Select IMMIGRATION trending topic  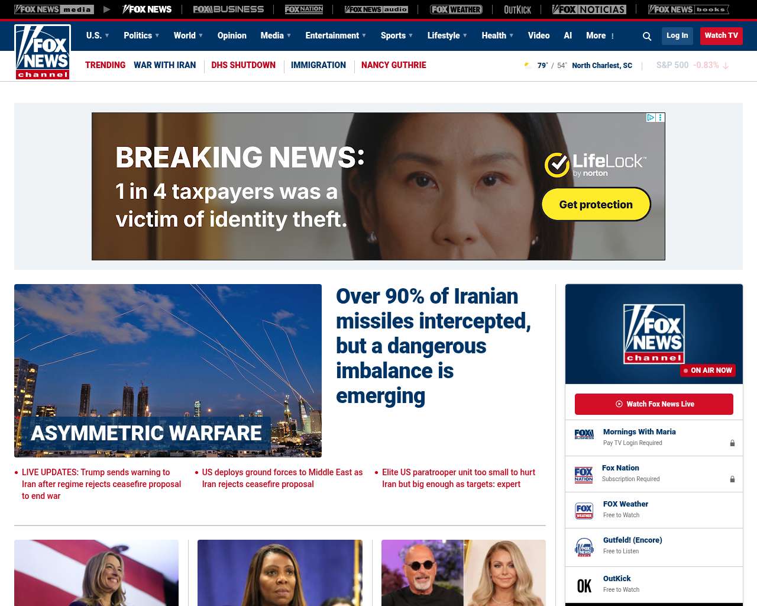[x=318, y=65]
